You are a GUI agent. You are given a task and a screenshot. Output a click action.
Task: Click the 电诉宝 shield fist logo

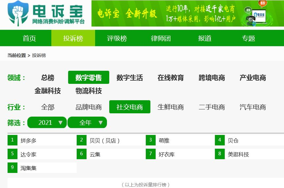click(x=18, y=14)
